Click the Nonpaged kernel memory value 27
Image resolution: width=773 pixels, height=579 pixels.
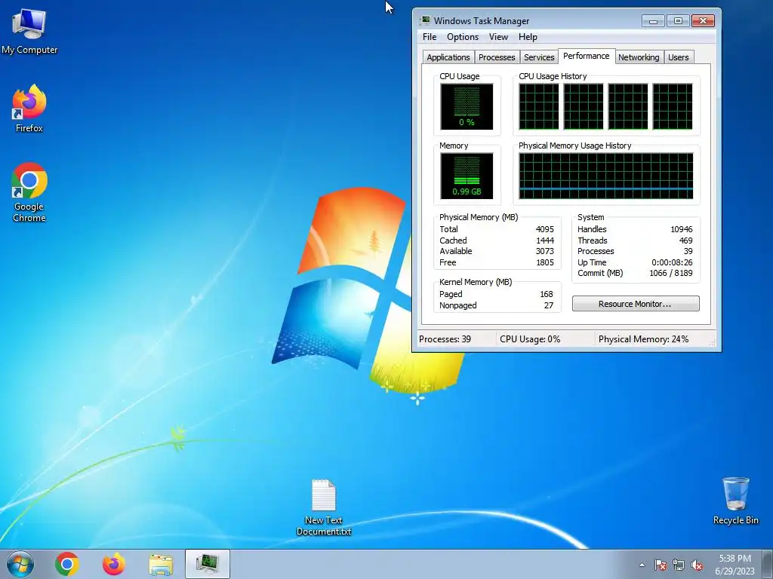549,305
